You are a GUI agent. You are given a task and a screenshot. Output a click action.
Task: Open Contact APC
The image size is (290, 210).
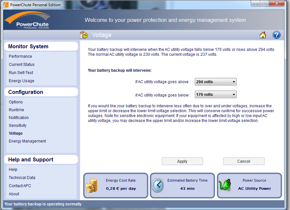tap(20, 186)
